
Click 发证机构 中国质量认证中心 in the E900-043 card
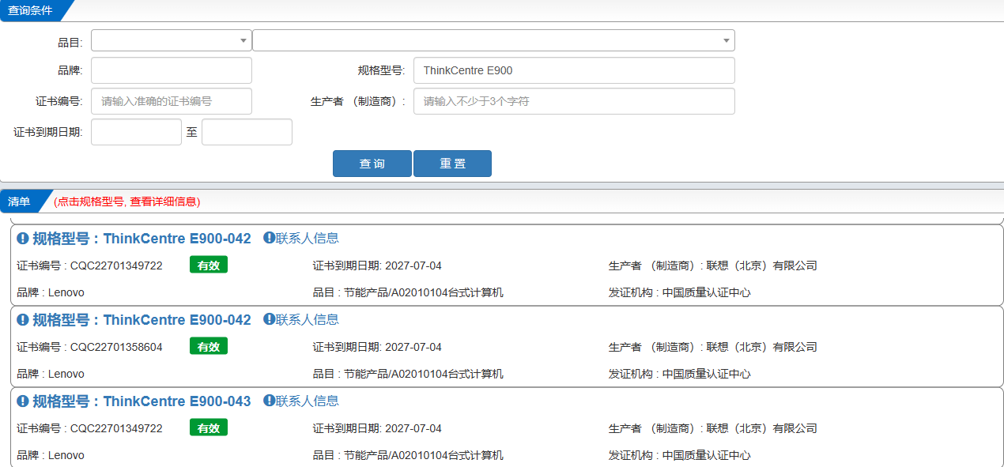pos(680,455)
